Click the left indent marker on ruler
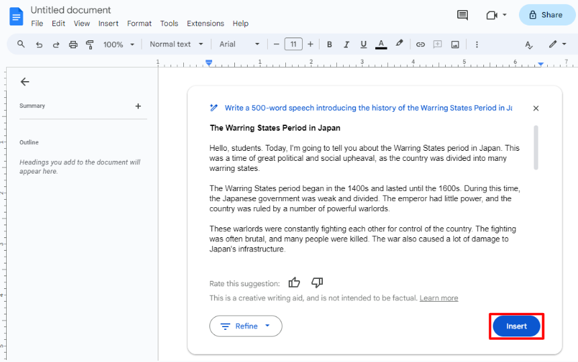578x362 pixels. (209, 63)
